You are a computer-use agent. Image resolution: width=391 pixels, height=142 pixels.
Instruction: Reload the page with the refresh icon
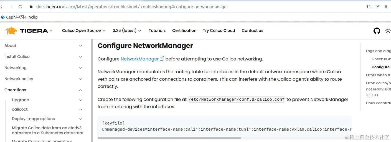pyautogui.click(x=20, y=7)
